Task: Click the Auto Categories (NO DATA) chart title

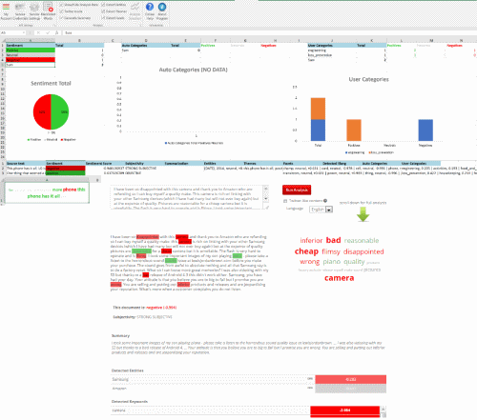Action: [193, 70]
